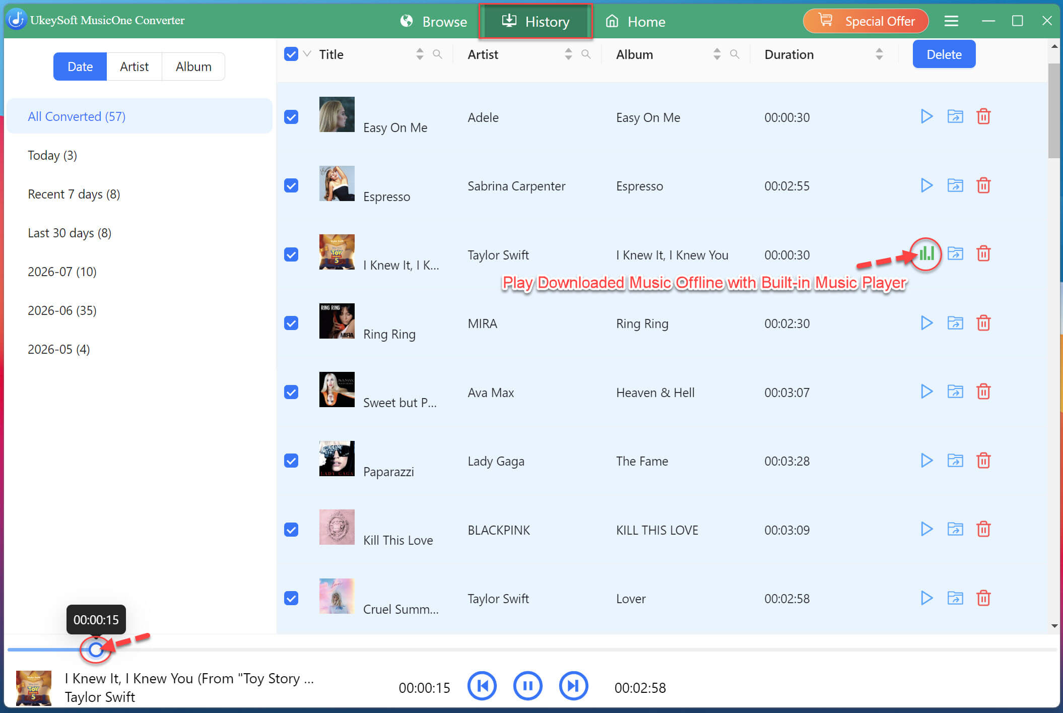Open output folder for Espresso
1063x713 pixels.
pos(955,185)
